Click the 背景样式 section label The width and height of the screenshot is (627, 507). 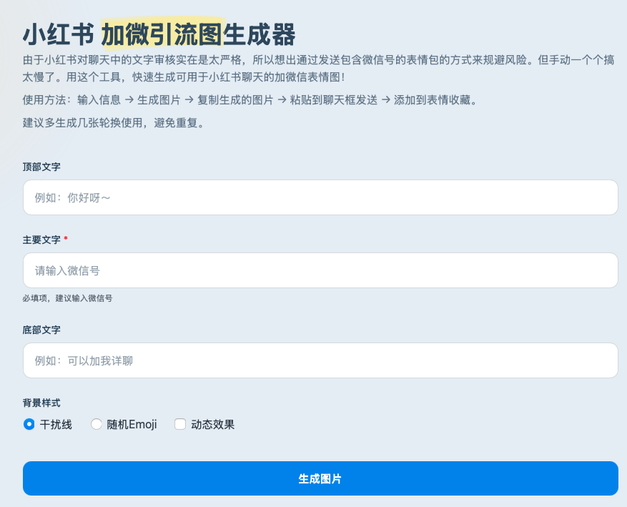(41, 403)
